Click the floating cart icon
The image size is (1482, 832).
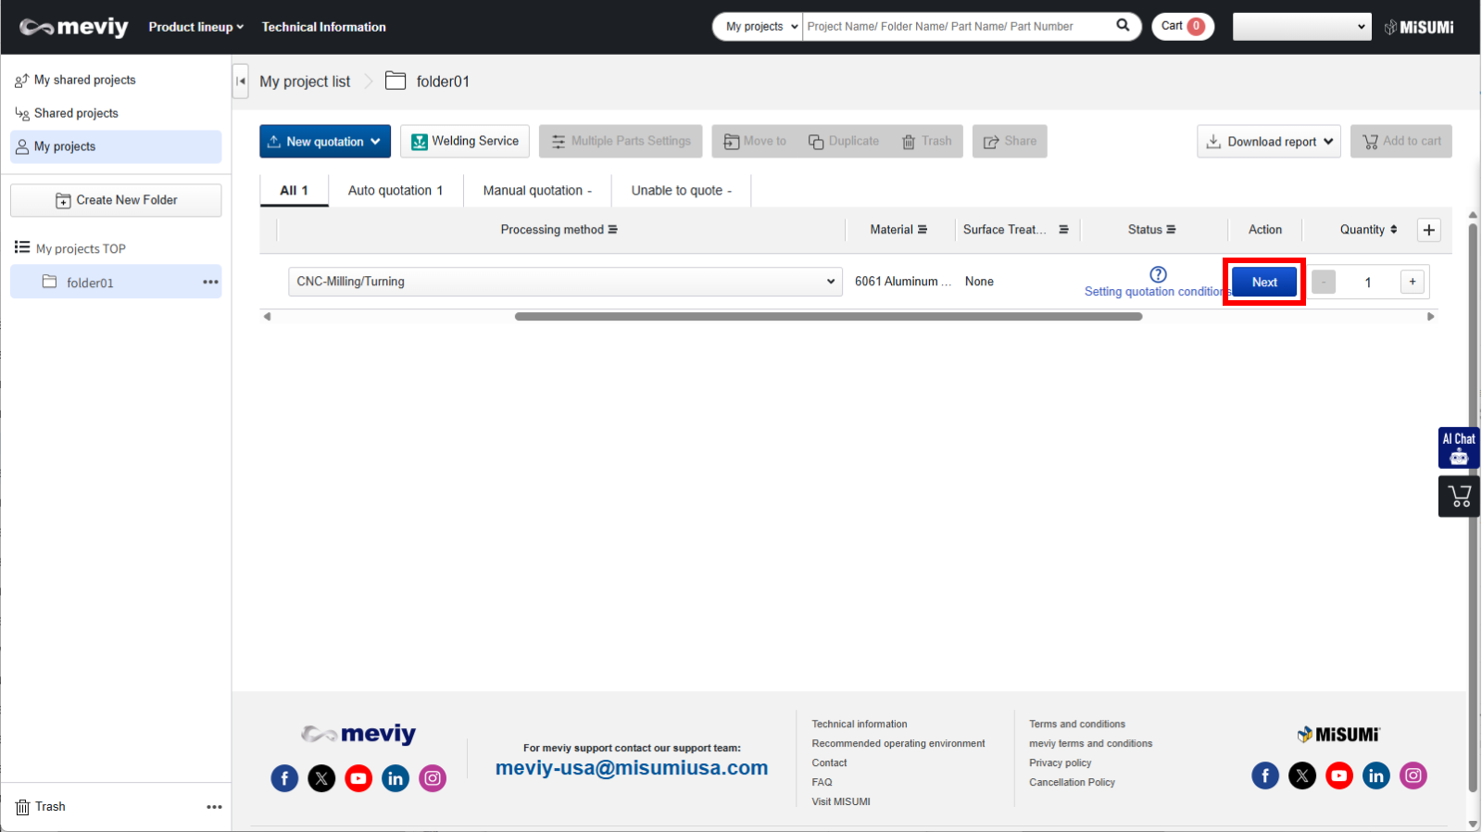(1459, 497)
